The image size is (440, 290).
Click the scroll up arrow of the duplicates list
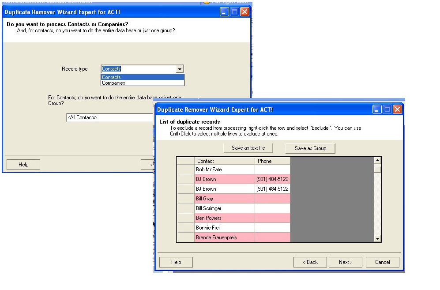pos(377,161)
